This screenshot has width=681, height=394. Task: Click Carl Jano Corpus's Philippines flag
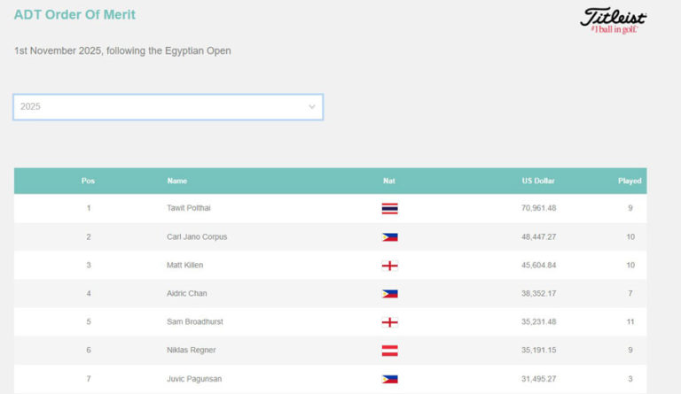pyautogui.click(x=389, y=237)
